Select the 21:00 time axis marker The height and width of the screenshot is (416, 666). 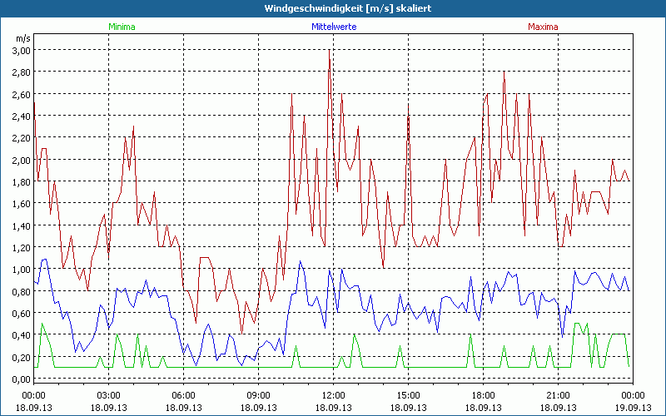point(558,395)
